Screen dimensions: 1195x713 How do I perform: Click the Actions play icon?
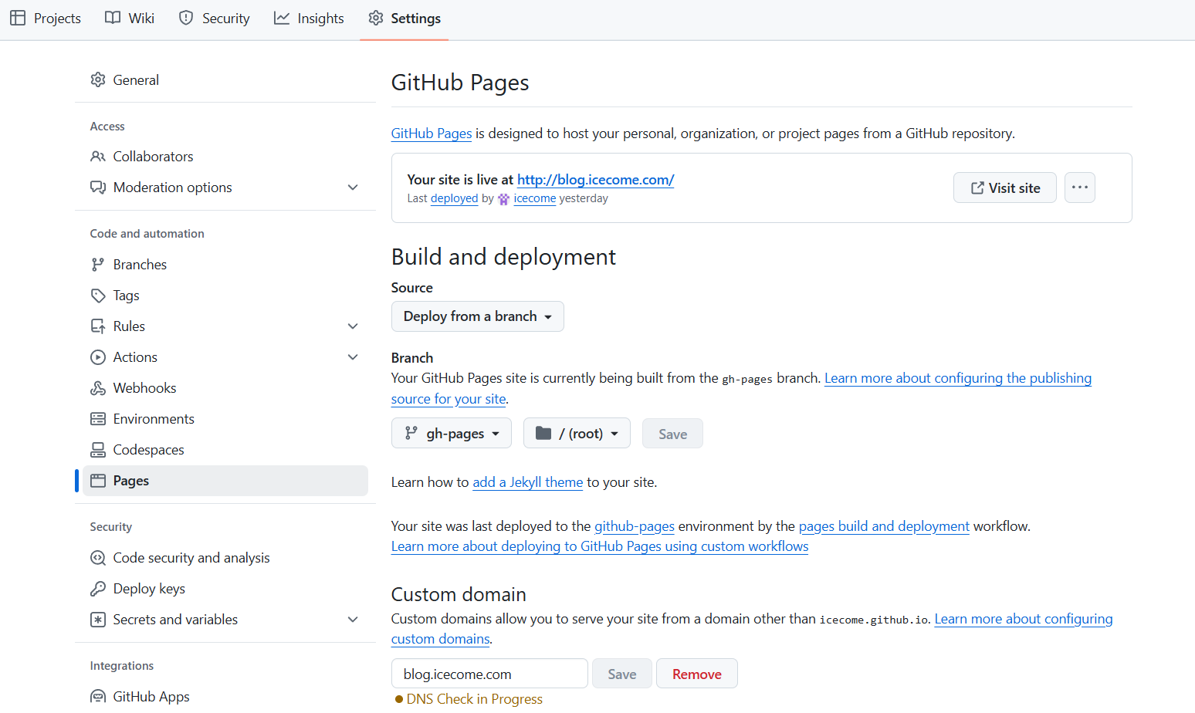(x=98, y=357)
